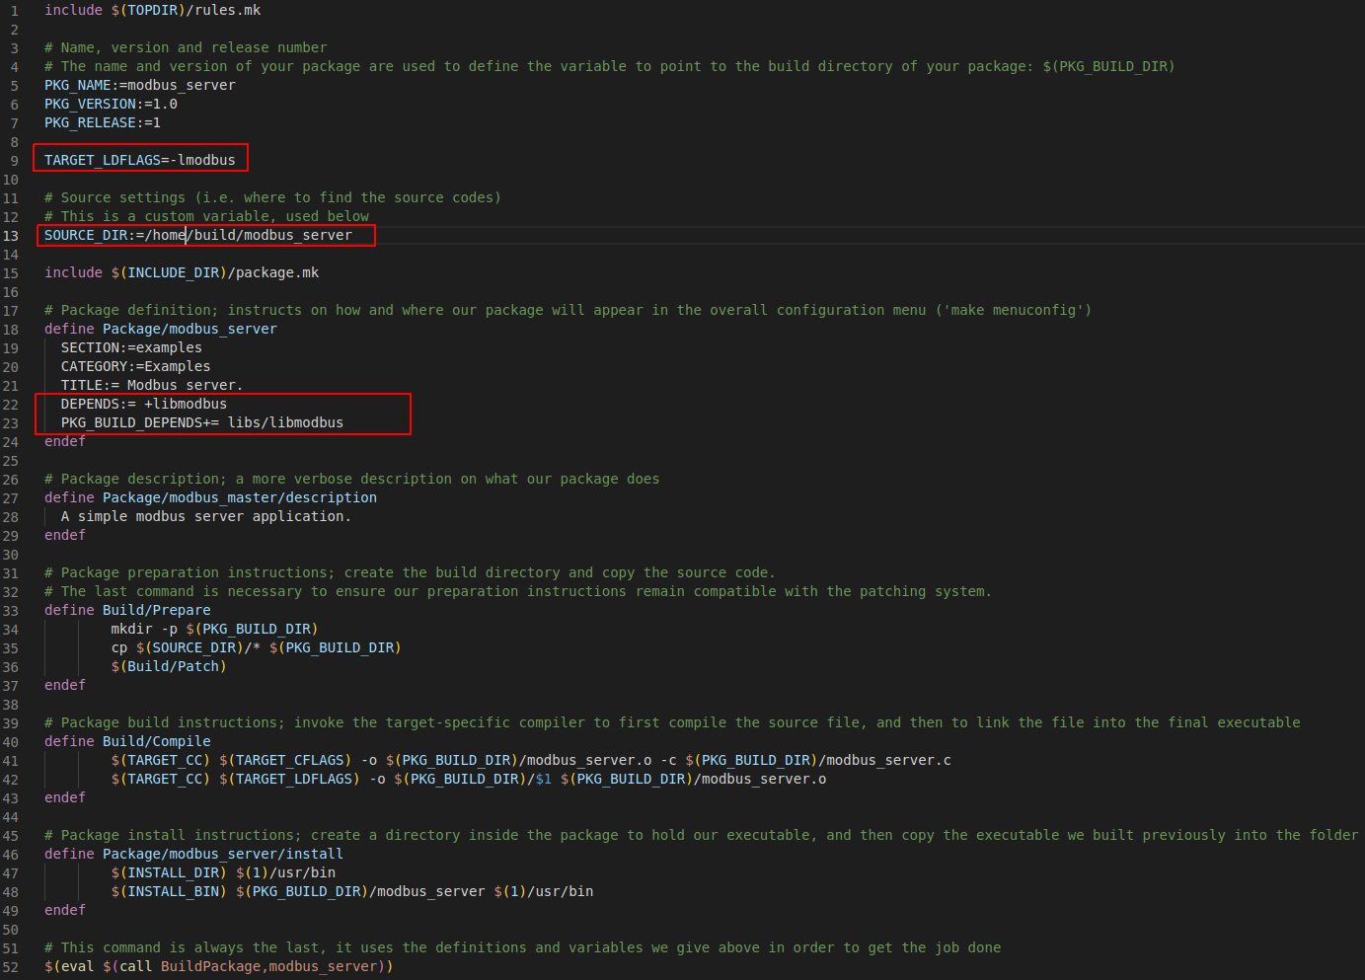1365x980 pixels.
Task: Click 'cp $(SOURCE_DIR)/* $(PKG_BUILD_DIR)' line
Action: pyautogui.click(x=256, y=647)
